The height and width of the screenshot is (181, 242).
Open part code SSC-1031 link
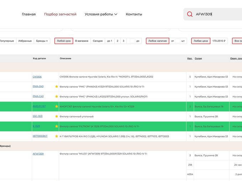pos(38,116)
